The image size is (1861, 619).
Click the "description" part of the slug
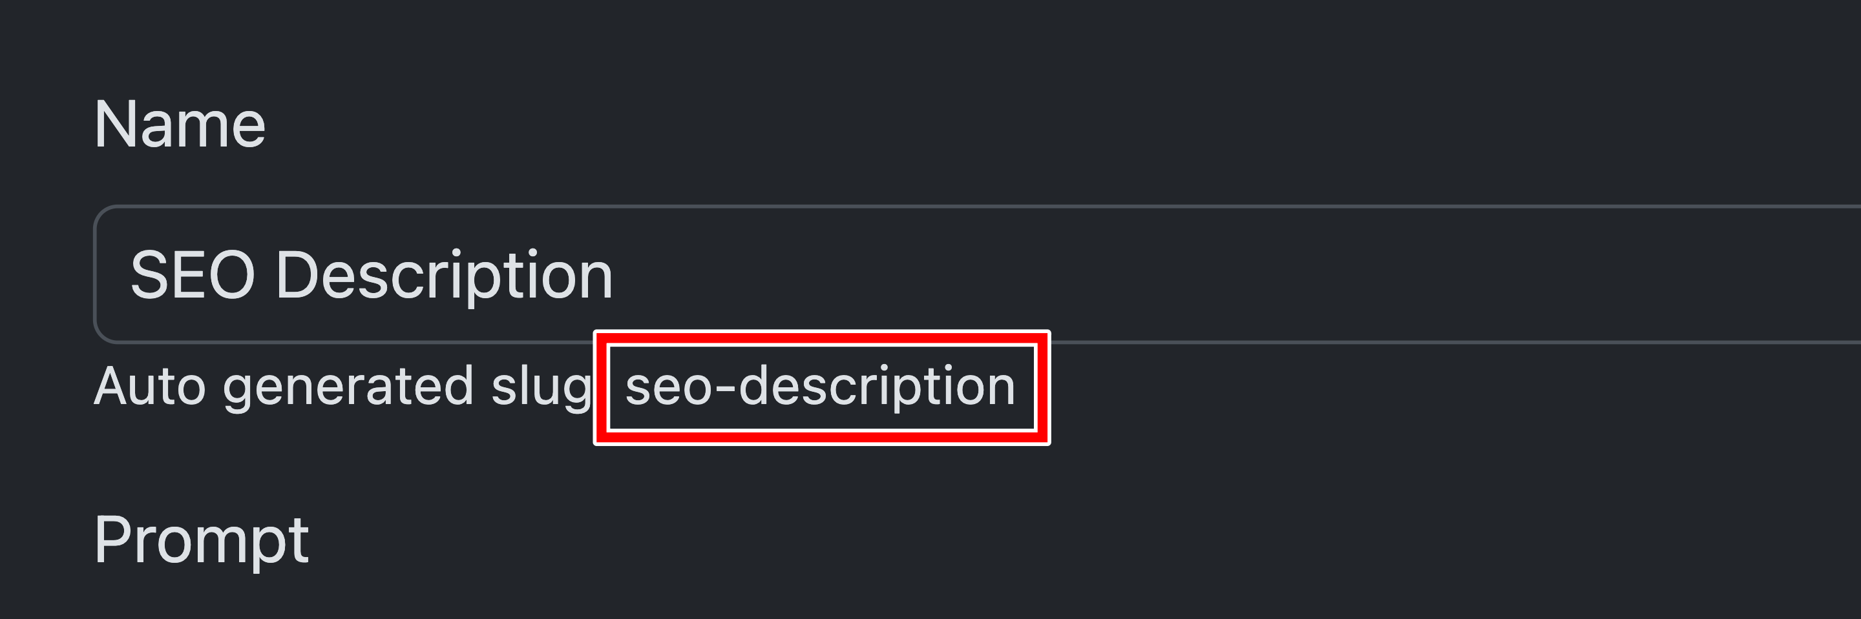click(876, 387)
